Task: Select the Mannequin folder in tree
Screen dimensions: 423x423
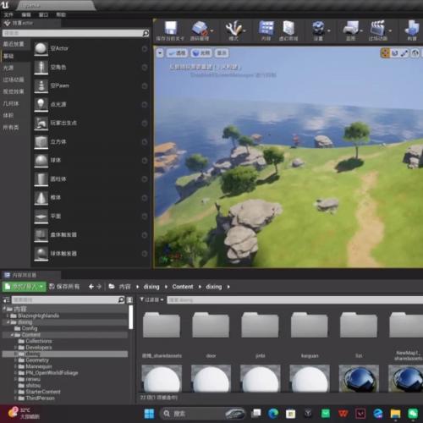Action: coord(39,366)
